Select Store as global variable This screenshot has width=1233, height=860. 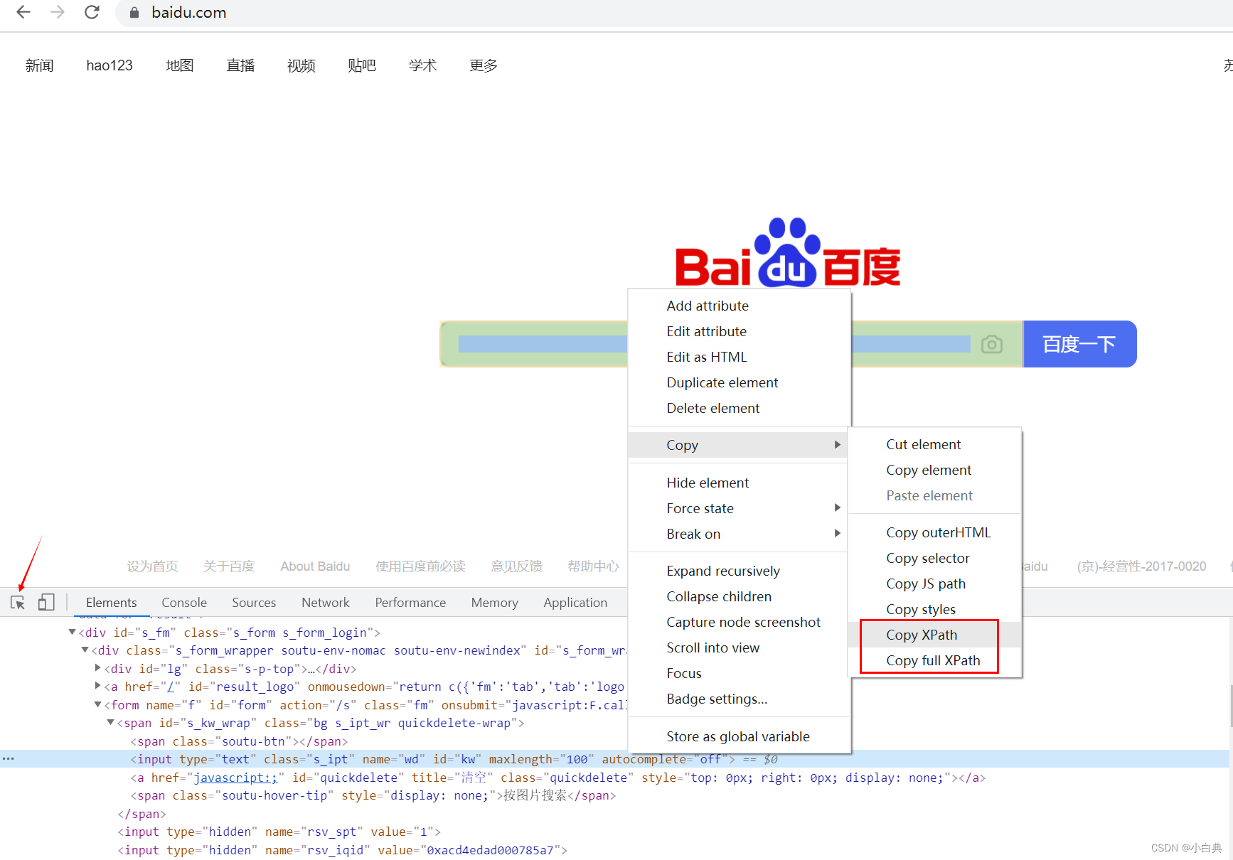pos(737,736)
